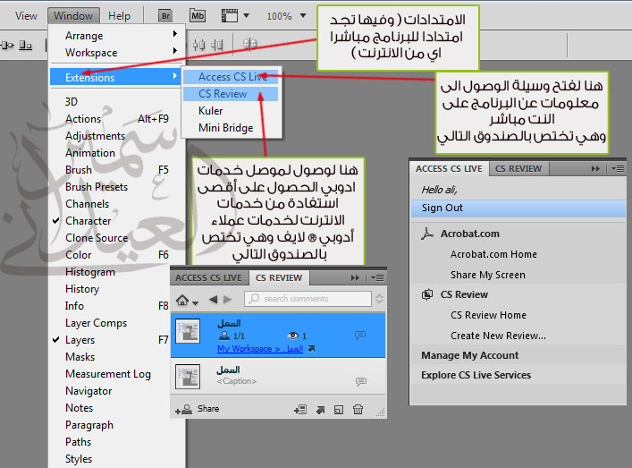
Task: Click the home icon in CS Review panel
Action: 184,299
